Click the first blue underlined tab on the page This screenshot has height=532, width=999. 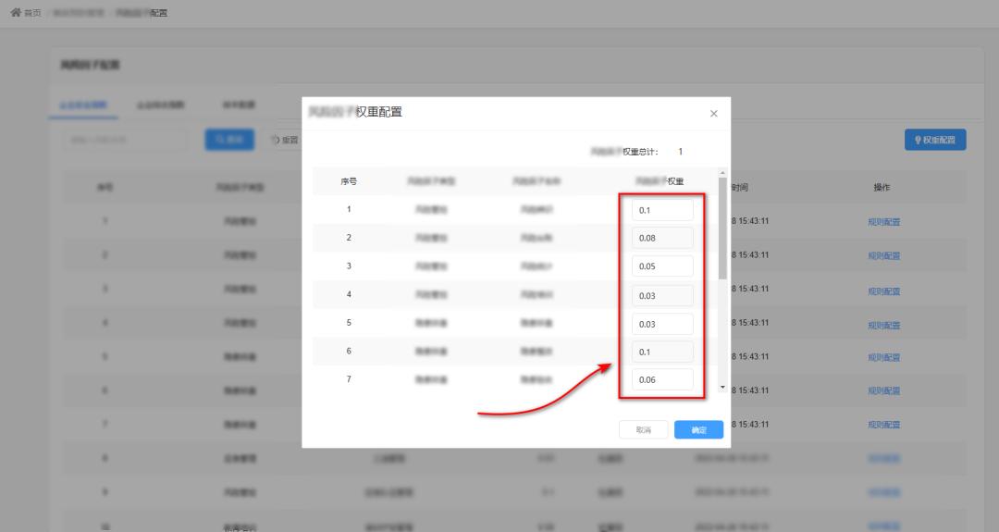pos(83,105)
